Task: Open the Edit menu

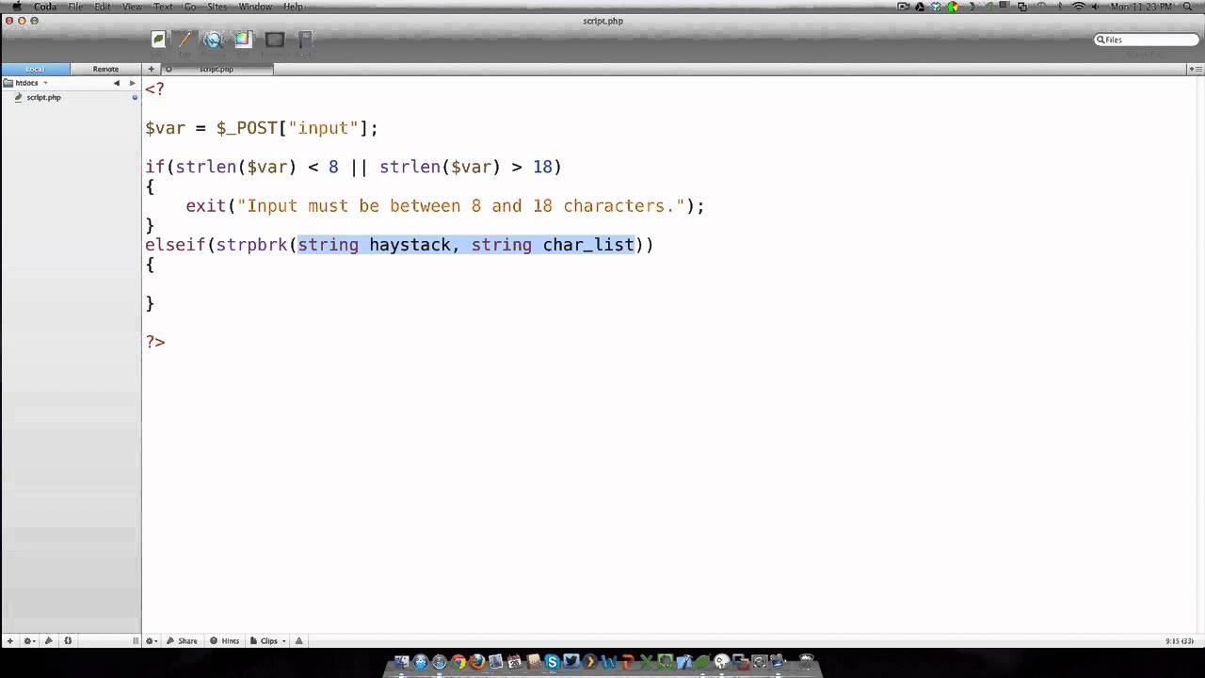Action: tap(103, 7)
